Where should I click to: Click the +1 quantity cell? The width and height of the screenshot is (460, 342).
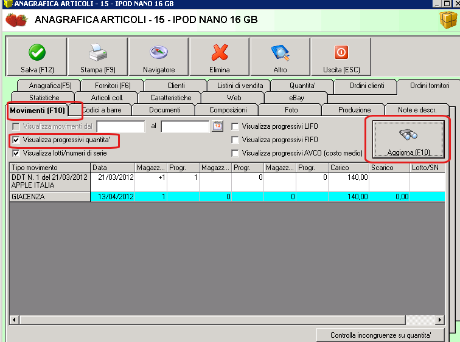coord(151,182)
